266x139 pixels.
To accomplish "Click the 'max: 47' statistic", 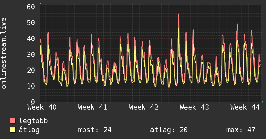I will pyautogui.click(x=241, y=130).
